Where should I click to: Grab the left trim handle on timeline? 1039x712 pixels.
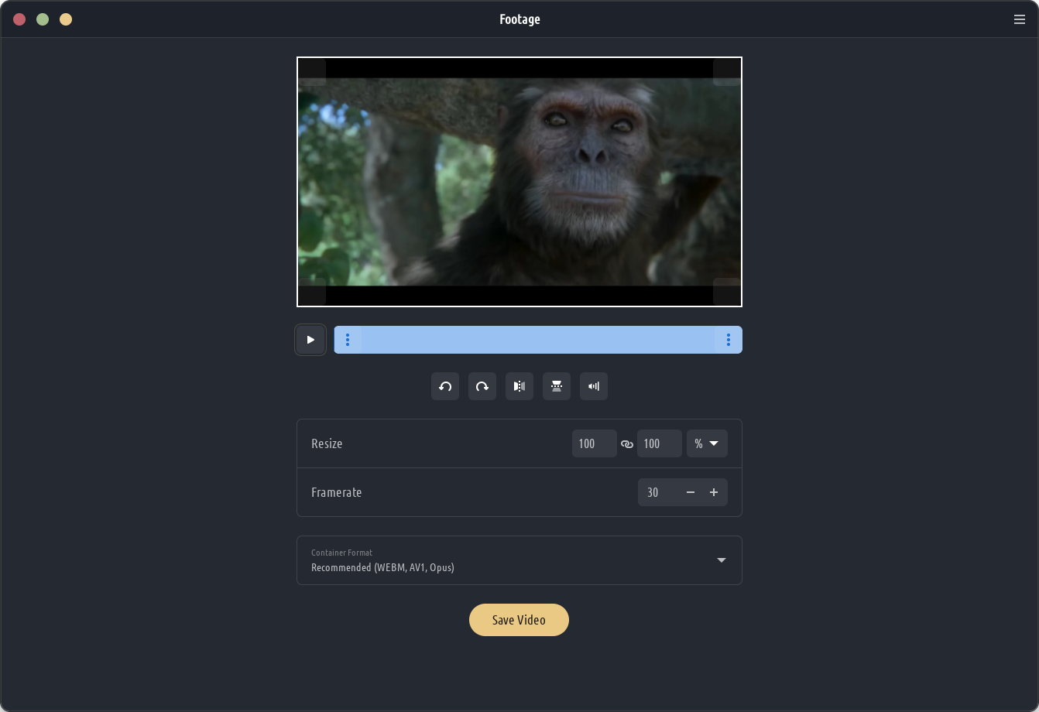click(x=348, y=340)
